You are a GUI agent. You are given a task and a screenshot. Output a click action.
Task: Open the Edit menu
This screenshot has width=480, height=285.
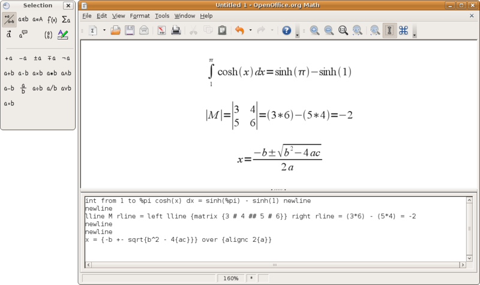coord(101,16)
